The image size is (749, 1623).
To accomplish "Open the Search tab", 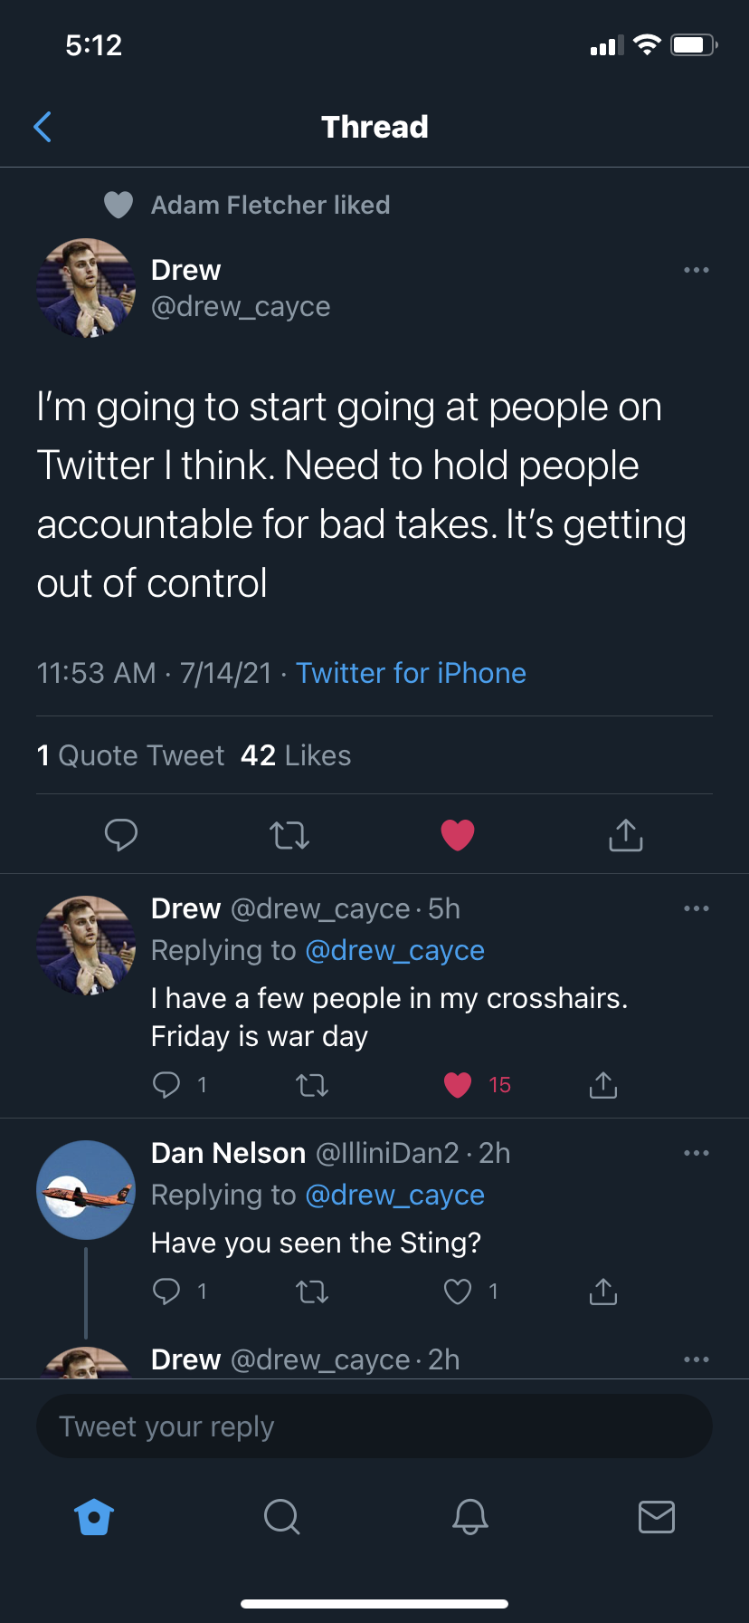I will pyautogui.click(x=281, y=1516).
